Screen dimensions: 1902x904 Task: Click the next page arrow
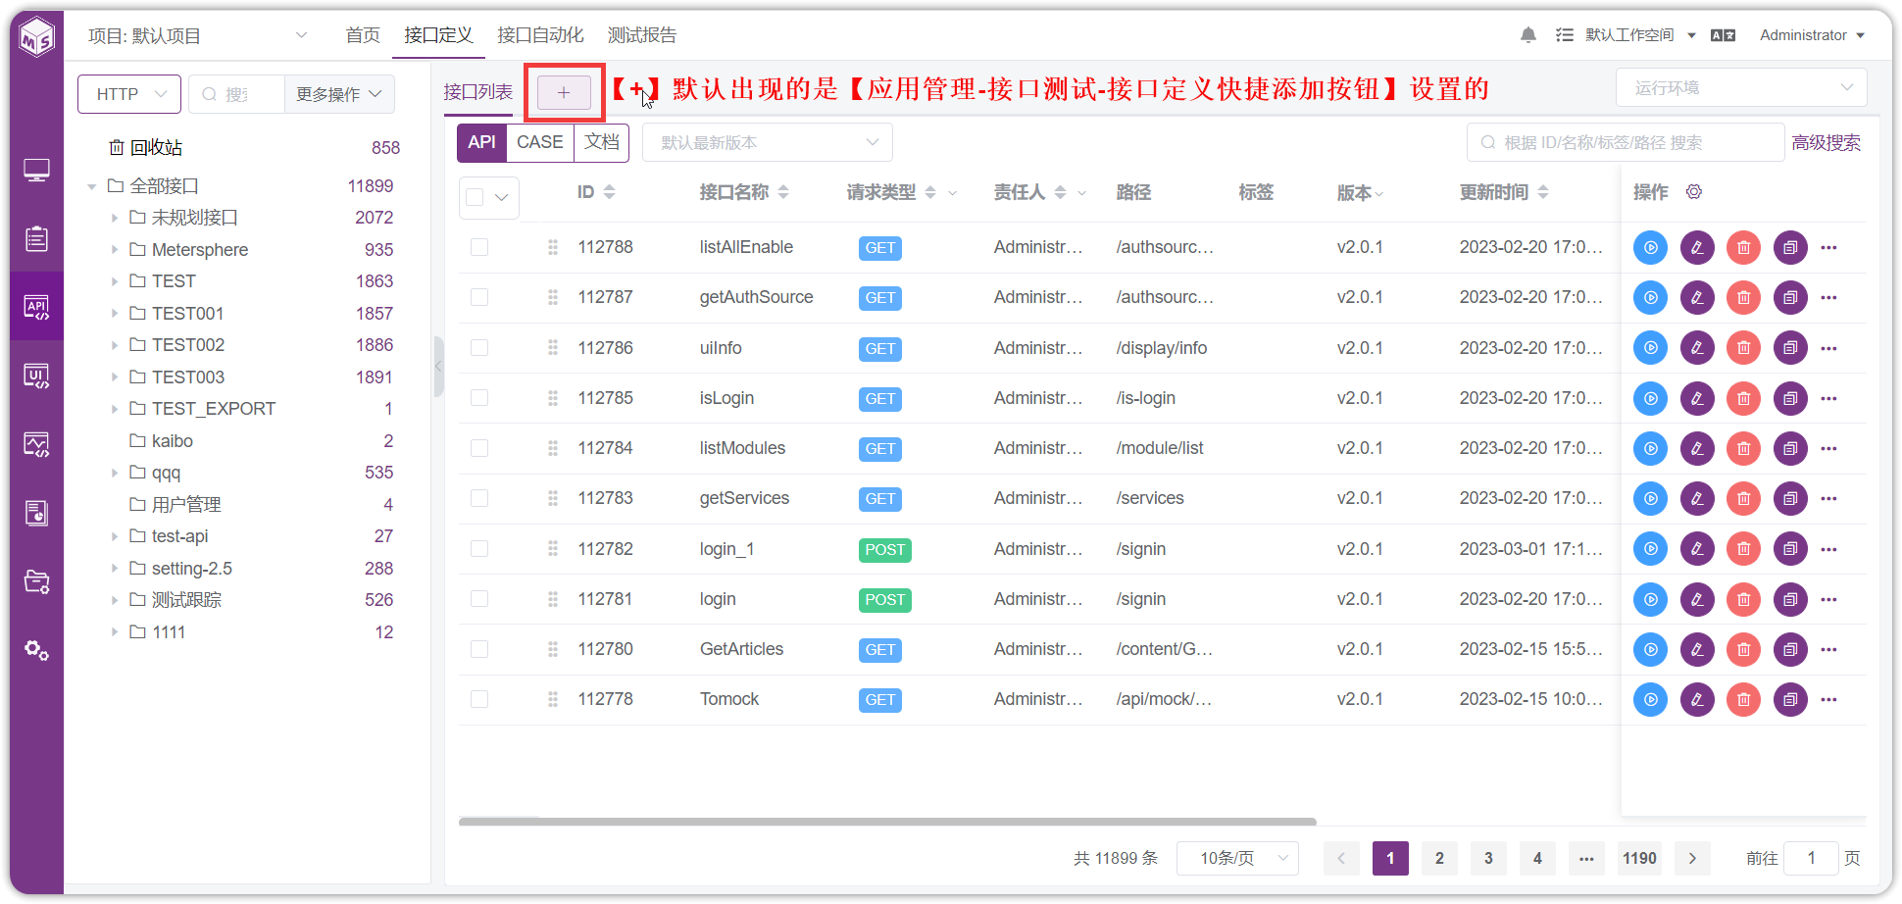click(1692, 859)
